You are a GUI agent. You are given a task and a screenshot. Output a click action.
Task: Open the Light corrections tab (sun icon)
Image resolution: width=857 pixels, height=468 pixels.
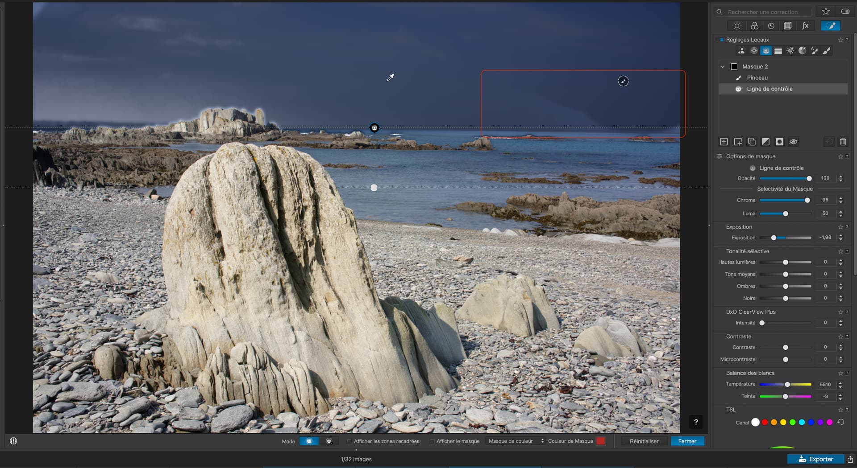[x=737, y=26]
